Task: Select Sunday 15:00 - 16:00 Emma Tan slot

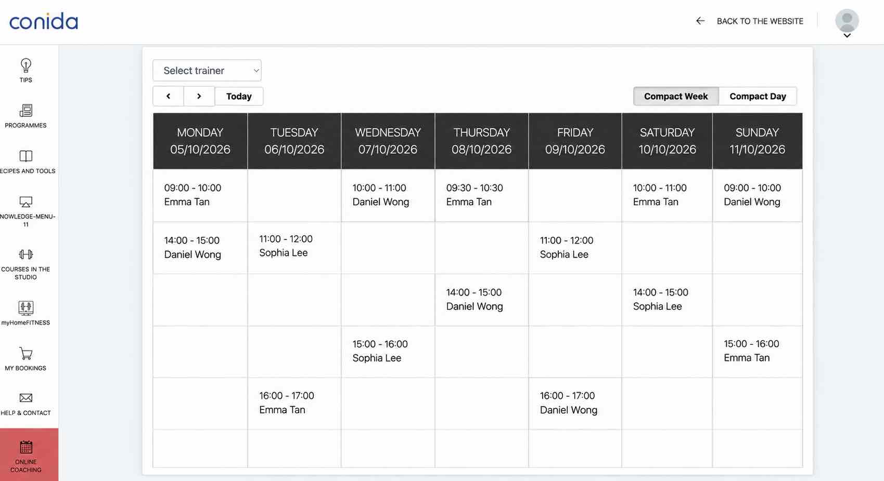Action: pyautogui.click(x=758, y=351)
